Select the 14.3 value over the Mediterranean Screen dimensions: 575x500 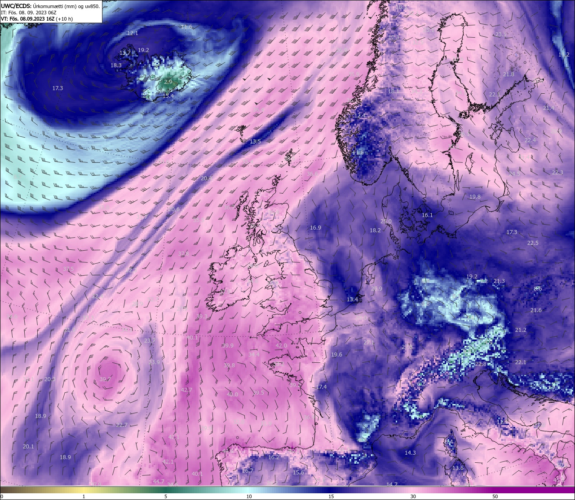410,453
